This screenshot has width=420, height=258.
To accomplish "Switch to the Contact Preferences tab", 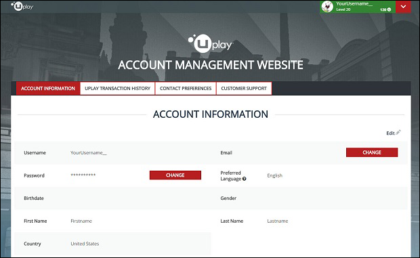I will 186,88.
